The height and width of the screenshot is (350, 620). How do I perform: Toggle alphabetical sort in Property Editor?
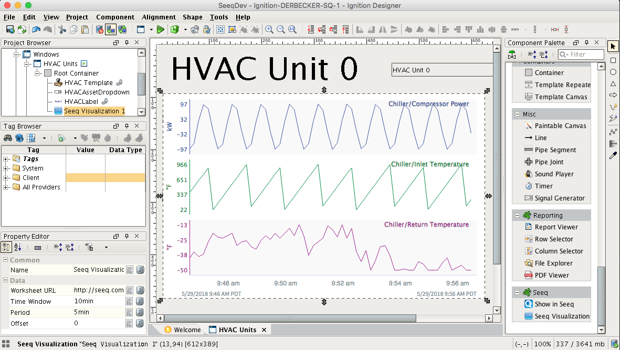tap(18, 247)
